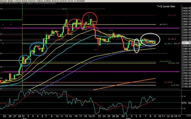Click the date label 12 on time axis
This screenshot has width=191, height=119.
(67, 116)
